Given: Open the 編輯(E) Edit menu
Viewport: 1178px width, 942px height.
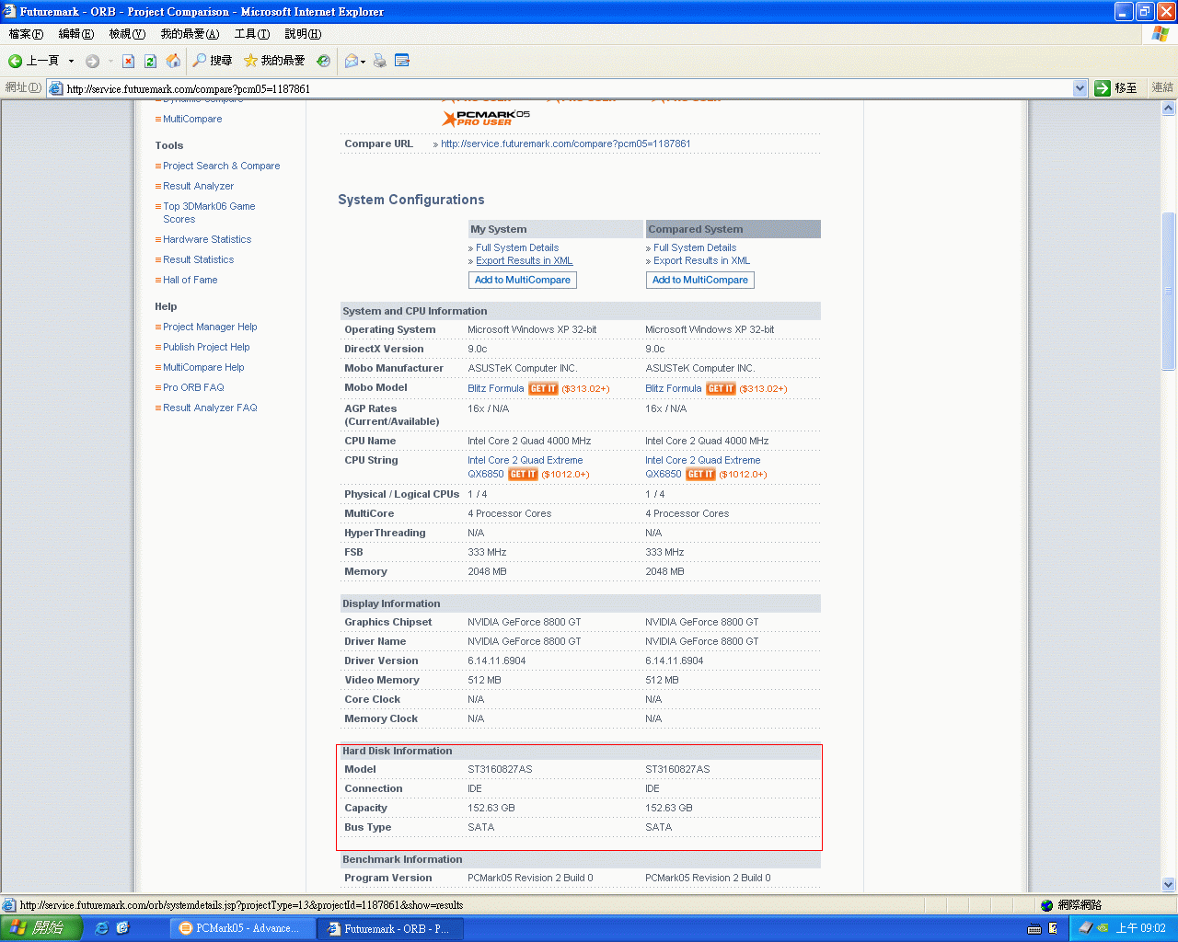Looking at the screenshot, I should pos(76,34).
